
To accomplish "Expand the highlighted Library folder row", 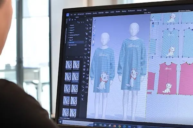I will [x=68, y=43].
